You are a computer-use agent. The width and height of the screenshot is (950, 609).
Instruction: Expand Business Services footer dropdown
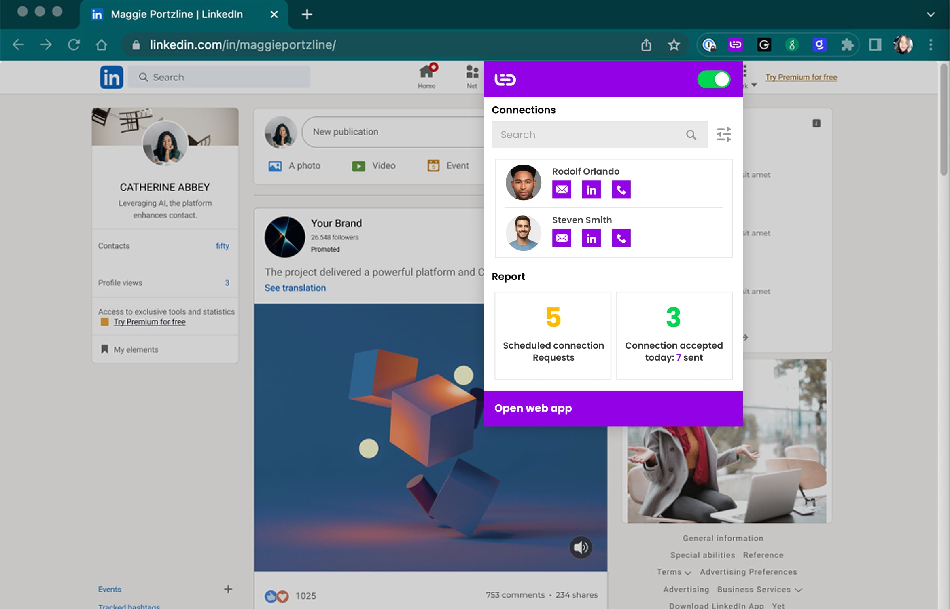click(x=759, y=590)
